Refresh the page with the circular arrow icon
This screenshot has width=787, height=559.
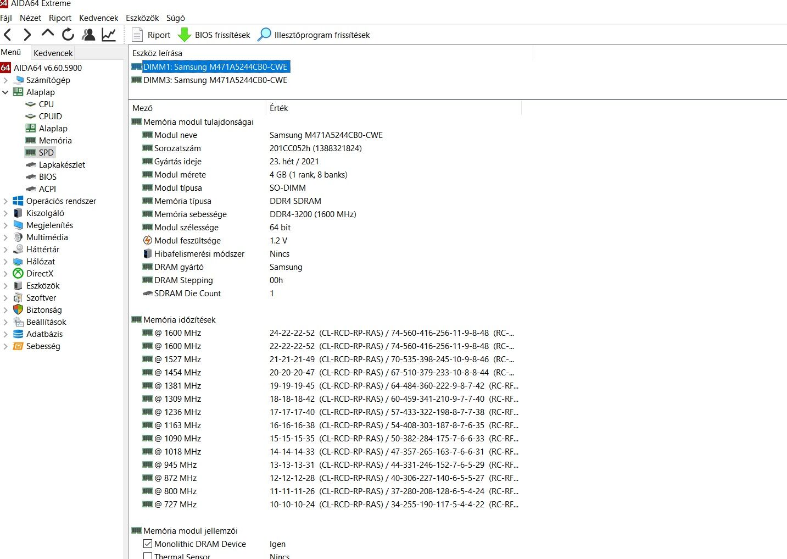(68, 35)
